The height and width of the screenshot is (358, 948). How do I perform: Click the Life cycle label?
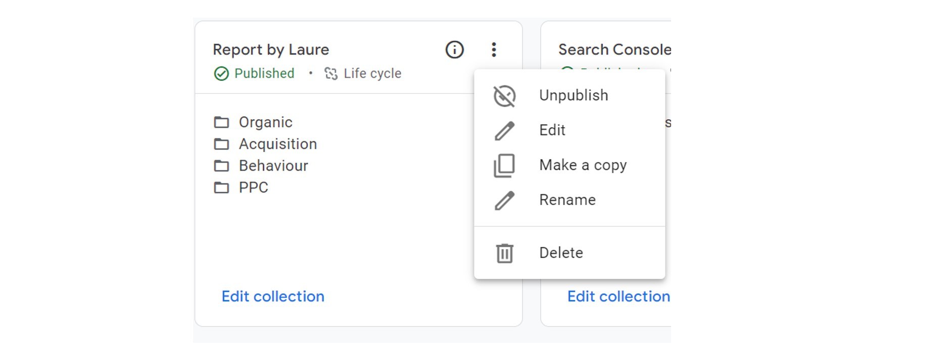coord(372,73)
